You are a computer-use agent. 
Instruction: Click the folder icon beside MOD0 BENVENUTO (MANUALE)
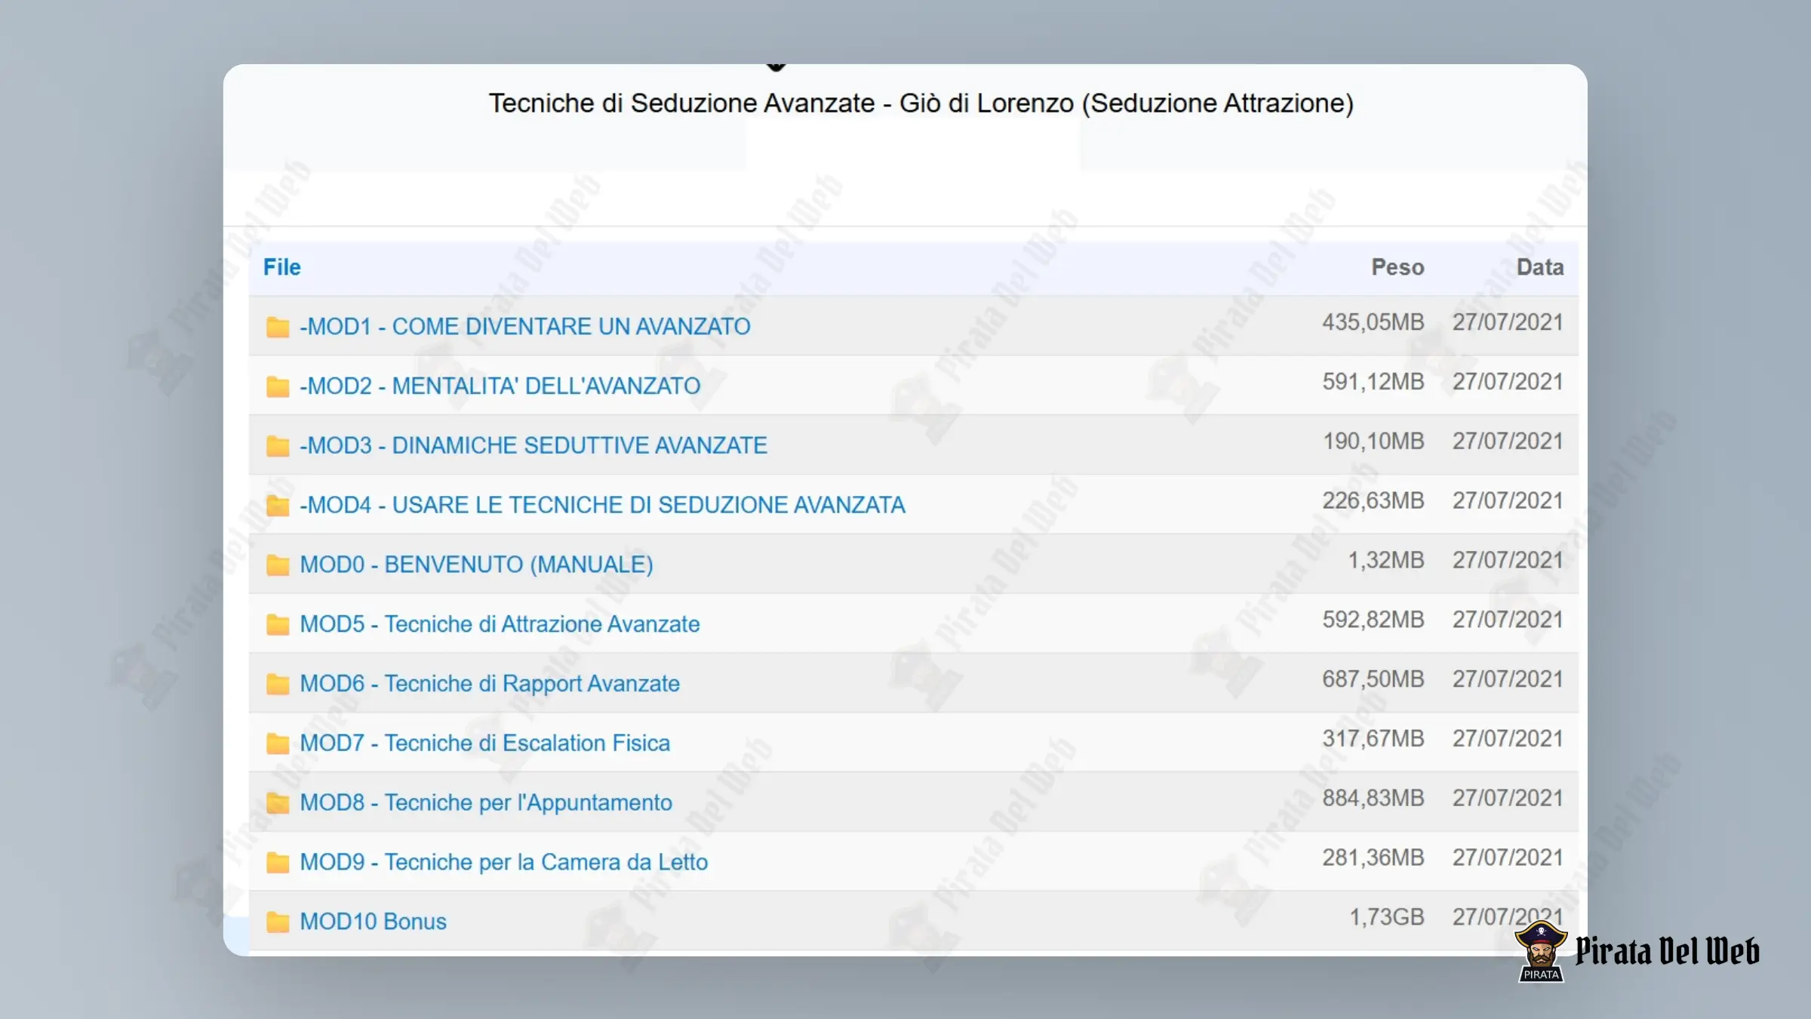278,565
